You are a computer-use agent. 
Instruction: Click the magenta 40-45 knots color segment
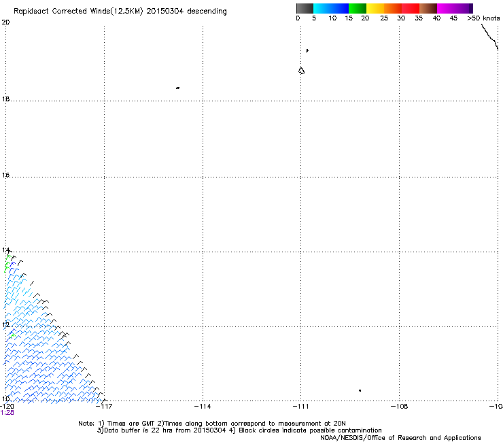coord(446,8)
